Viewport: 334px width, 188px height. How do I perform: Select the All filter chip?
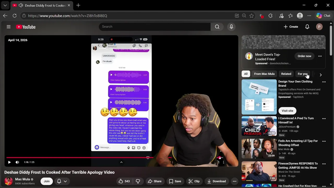click(246, 74)
